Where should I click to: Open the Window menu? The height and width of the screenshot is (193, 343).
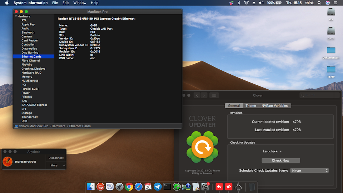click(80, 3)
